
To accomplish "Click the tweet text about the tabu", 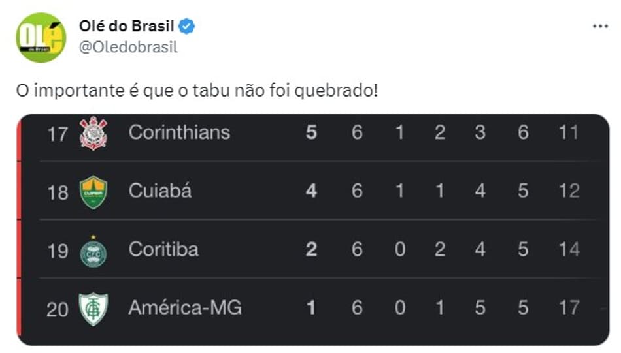I will click(x=197, y=91).
